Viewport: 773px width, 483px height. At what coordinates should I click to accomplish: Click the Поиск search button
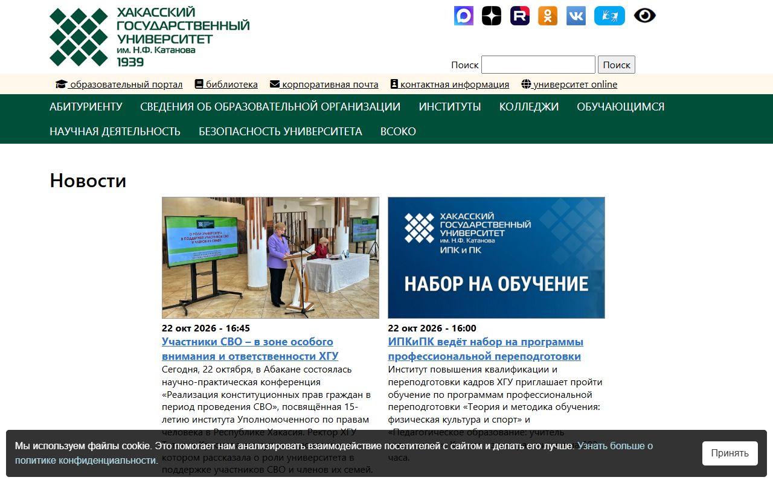(617, 65)
